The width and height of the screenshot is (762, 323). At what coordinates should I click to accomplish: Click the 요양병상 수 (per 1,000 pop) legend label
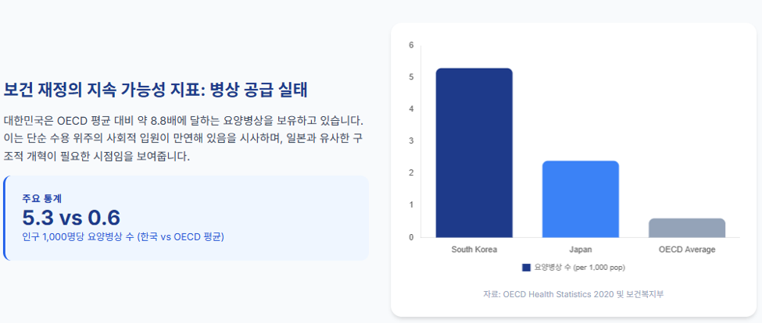point(579,268)
